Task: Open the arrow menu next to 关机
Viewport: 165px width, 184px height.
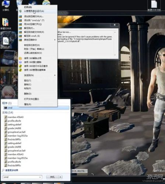Action: pyautogui.click(x=60, y=177)
